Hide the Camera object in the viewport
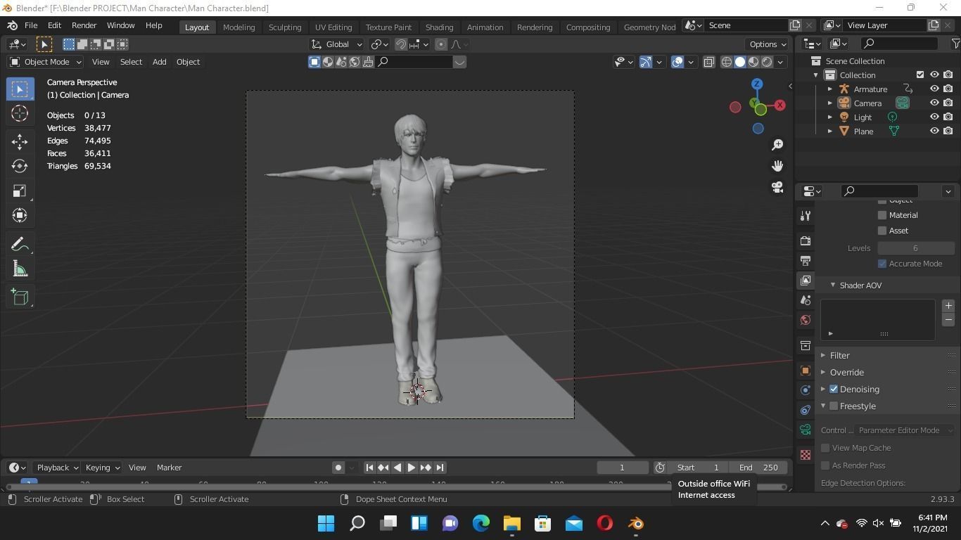Screen dimensions: 961x540 934,103
